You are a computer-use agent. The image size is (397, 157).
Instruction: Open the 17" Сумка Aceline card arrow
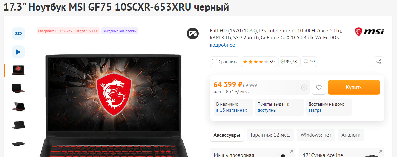click(380, 152)
